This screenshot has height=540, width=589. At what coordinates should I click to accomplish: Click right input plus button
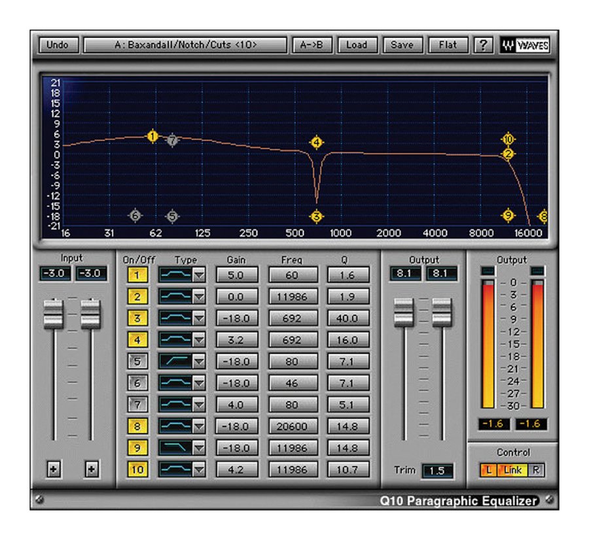click(x=92, y=469)
